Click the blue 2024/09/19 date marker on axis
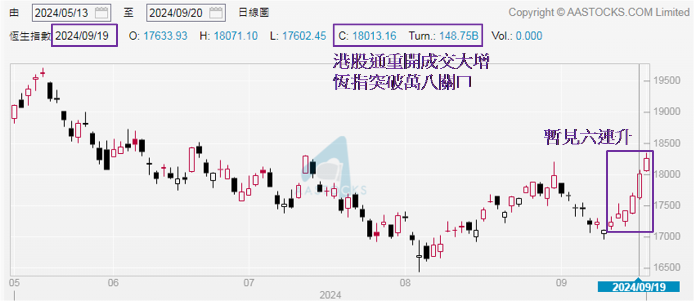This screenshot has height=301, width=694. click(x=639, y=287)
